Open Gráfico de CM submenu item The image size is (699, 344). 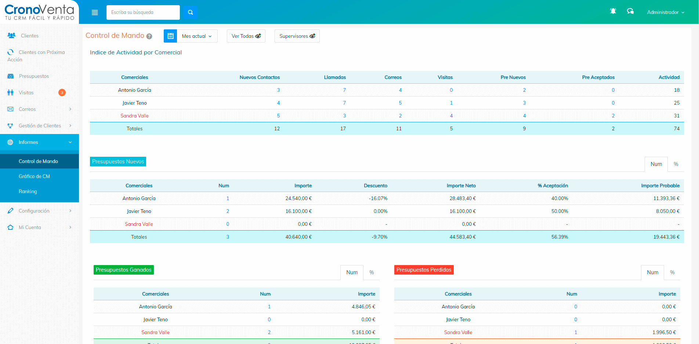39,176
